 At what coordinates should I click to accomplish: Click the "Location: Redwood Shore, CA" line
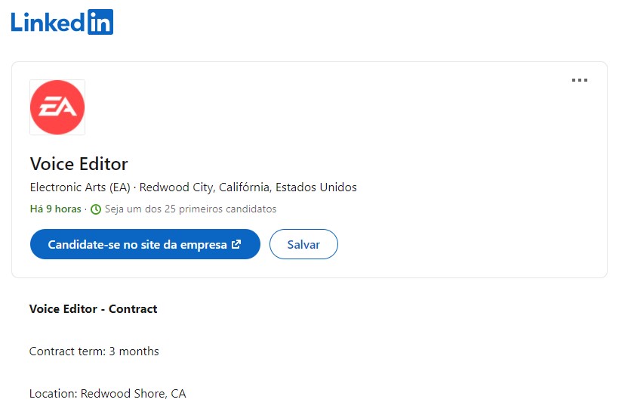tap(107, 394)
